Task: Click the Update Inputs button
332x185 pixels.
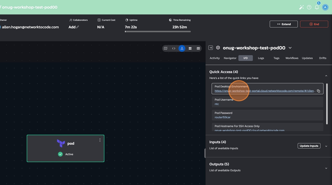Action: pos(309,146)
